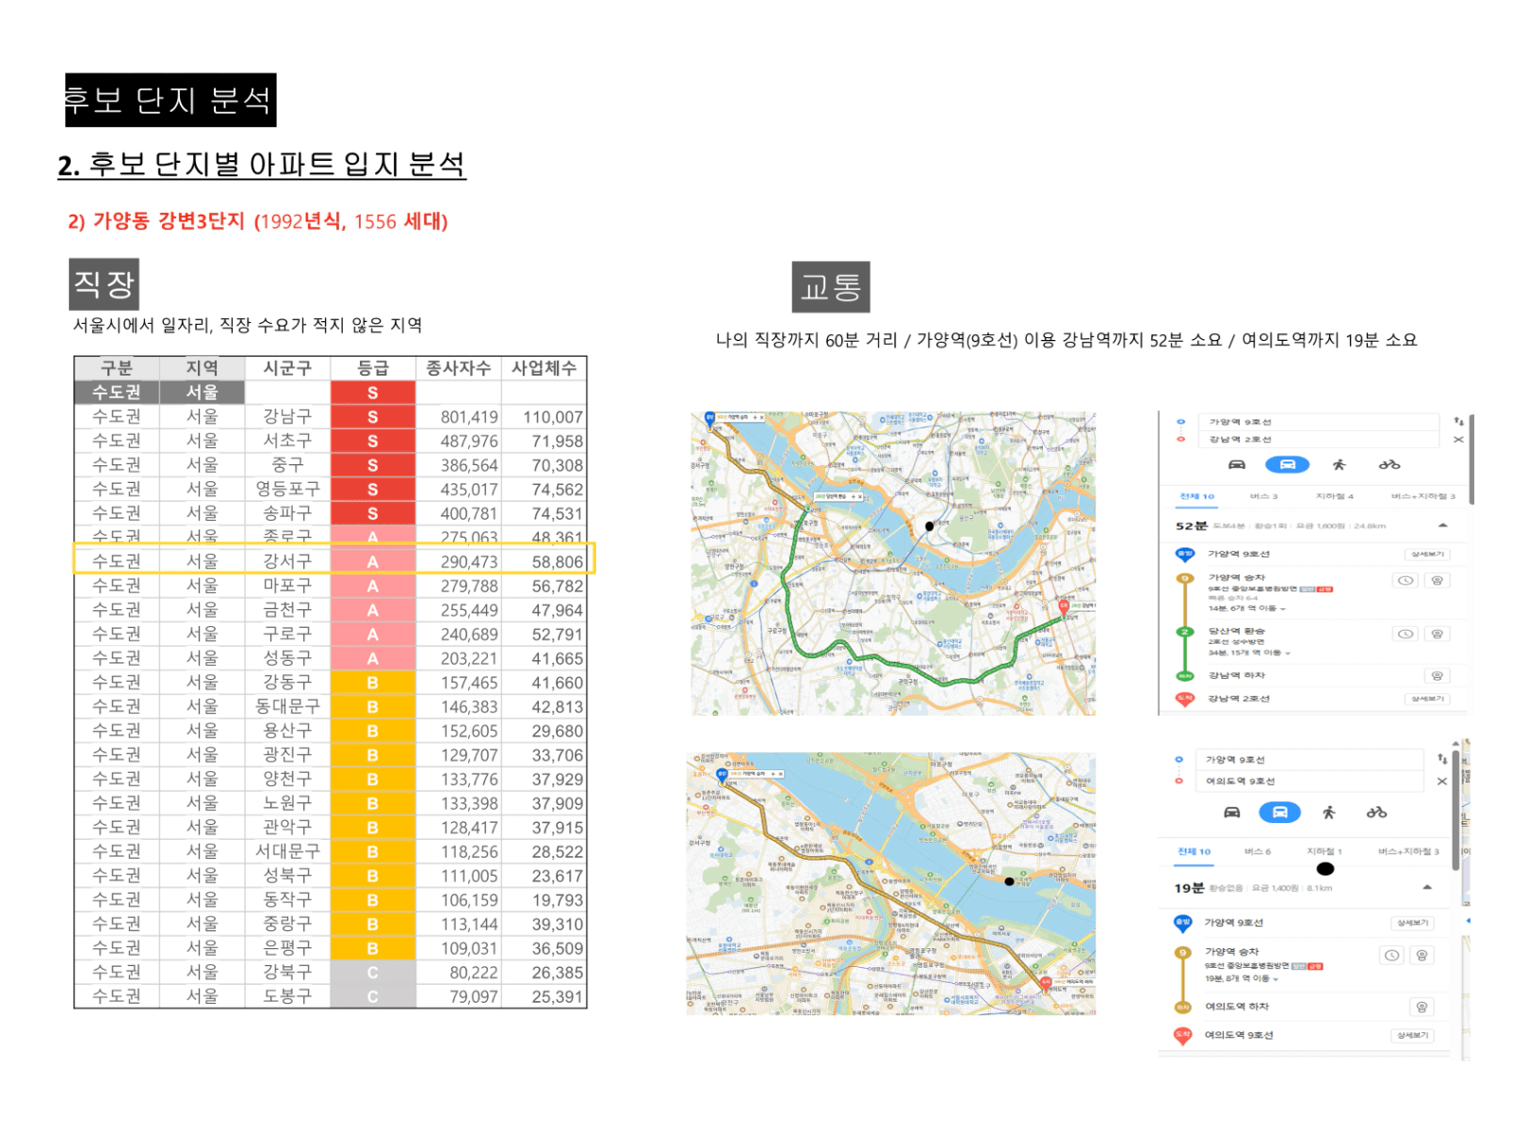The image size is (1528, 1145).
Task: Open street view for 가양역 승차, Yeouido route
Action: coord(1422,955)
